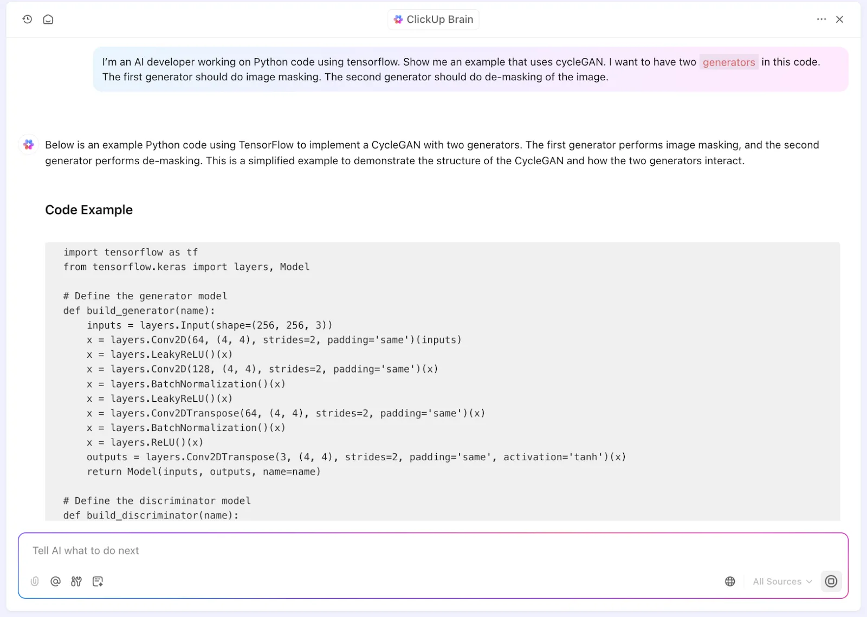This screenshot has width=867, height=617.
Task: Open the AI tools icon in input bar
Action: click(76, 581)
